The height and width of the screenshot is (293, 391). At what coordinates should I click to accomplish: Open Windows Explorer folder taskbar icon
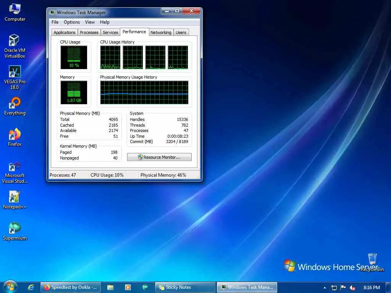[x=110, y=287]
